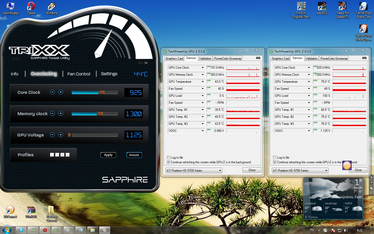Image resolution: width=374 pixels, height=234 pixels.
Task: Select TRIXX profile slot 4
Action: point(68,155)
